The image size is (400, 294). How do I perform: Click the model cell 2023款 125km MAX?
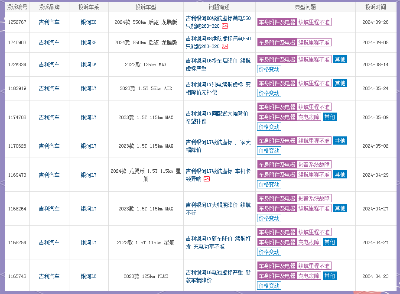pos(146,65)
